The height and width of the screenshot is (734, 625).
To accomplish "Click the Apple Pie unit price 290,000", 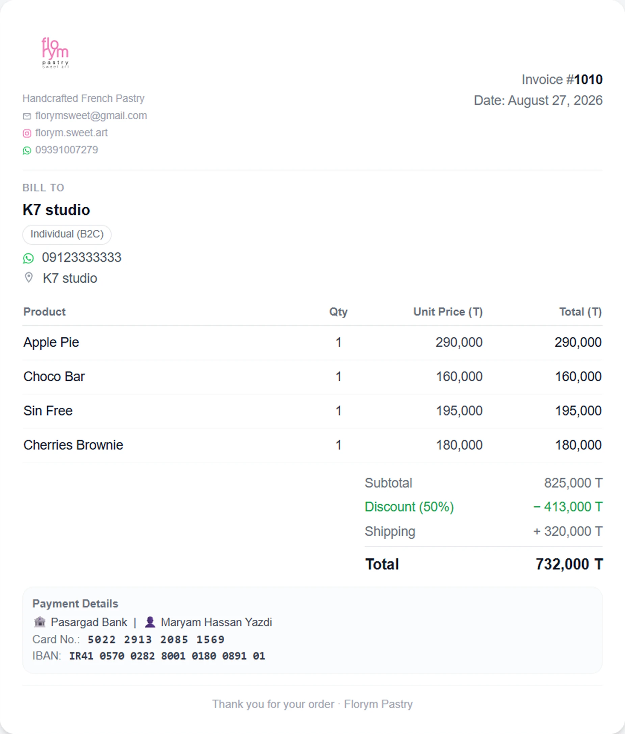I will [459, 343].
